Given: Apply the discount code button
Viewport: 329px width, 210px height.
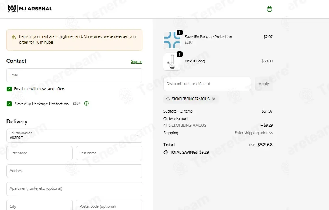Looking at the screenshot, I should coord(264,84).
